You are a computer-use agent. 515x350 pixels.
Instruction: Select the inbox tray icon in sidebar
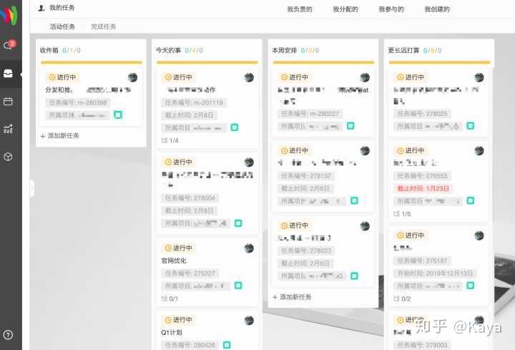(8, 74)
